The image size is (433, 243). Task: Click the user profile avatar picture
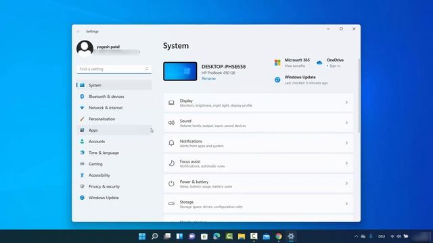click(x=85, y=48)
